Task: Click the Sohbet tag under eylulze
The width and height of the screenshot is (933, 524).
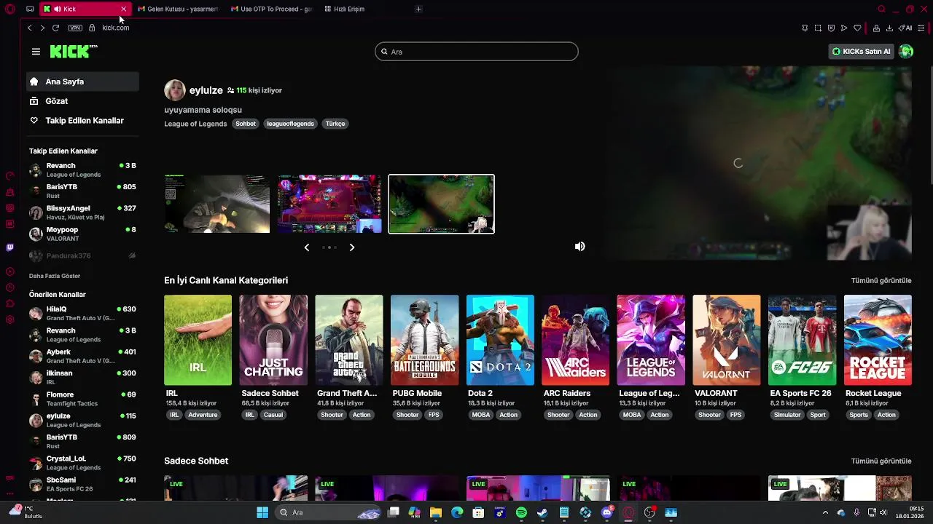Action: [246, 124]
